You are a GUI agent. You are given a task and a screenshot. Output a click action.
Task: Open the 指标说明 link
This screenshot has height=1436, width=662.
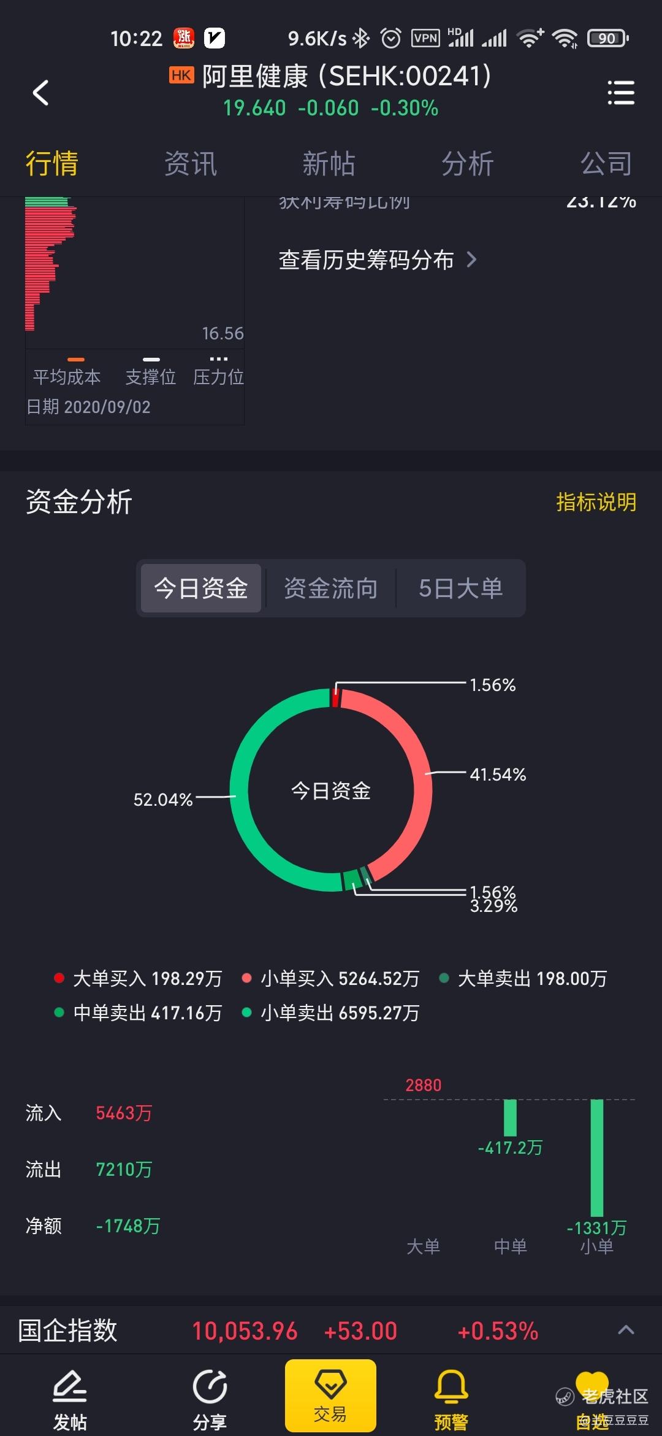pyautogui.click(x=596, y=502)
